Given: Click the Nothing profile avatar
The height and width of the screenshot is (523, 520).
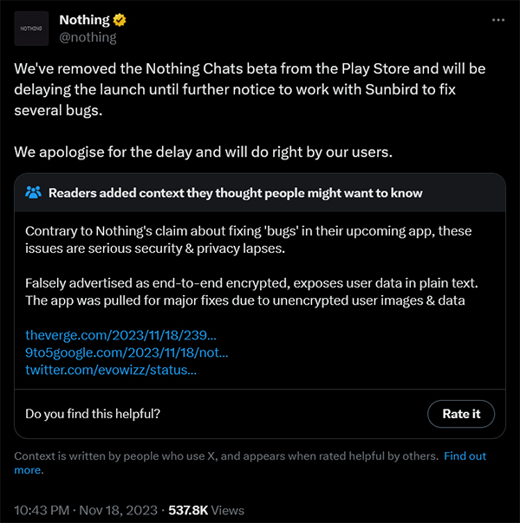Looking at the screenshot, I should coord(31,29).
